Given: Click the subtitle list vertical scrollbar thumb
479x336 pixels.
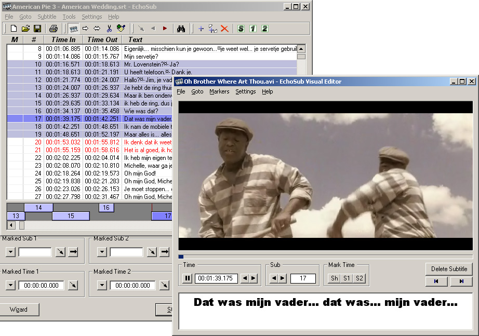Looking at the screenshot, I should (301, 57).
